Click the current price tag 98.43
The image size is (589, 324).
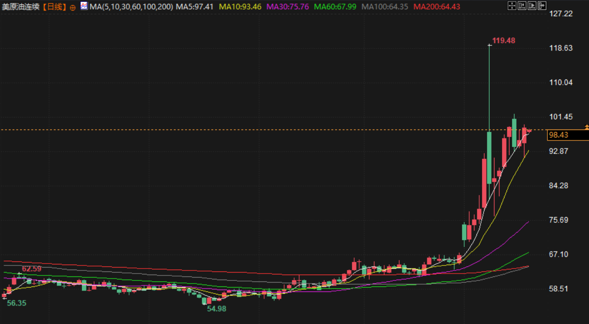(568, 135)
